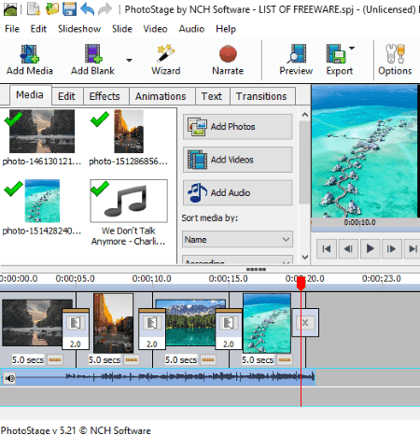The height and width of the screenshot is (435, 420).
Task: Play the slideshow preview
Action: [370, 248]
